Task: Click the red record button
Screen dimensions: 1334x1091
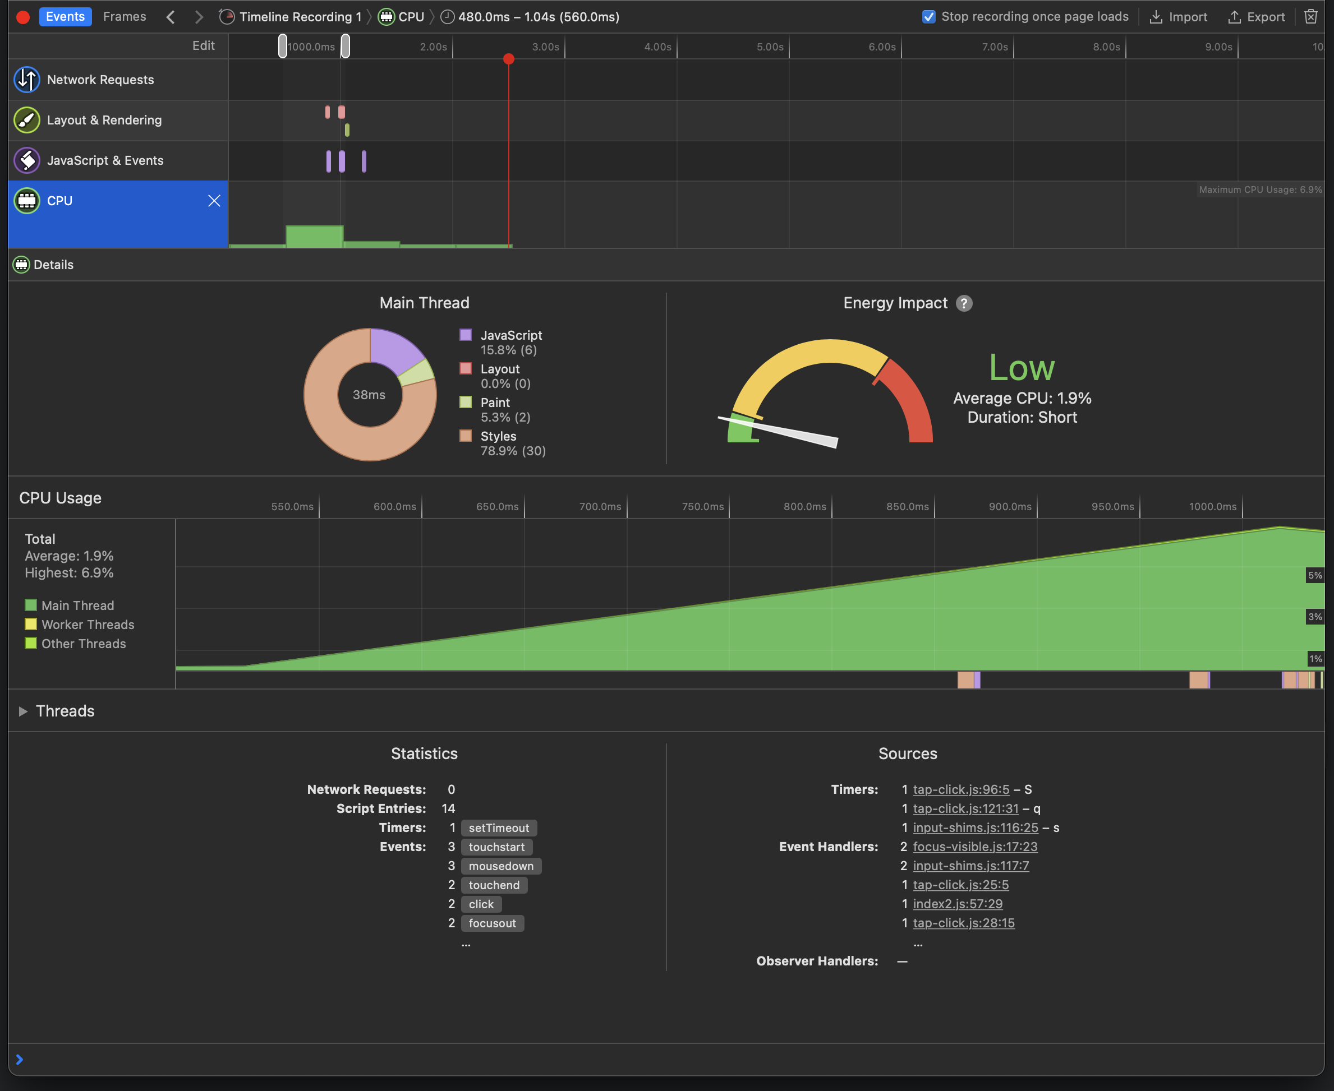Action: 23,17
